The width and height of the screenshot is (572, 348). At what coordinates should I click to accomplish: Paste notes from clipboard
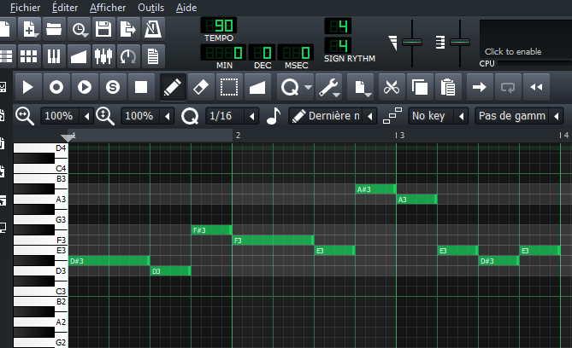(x=448, y=87)
